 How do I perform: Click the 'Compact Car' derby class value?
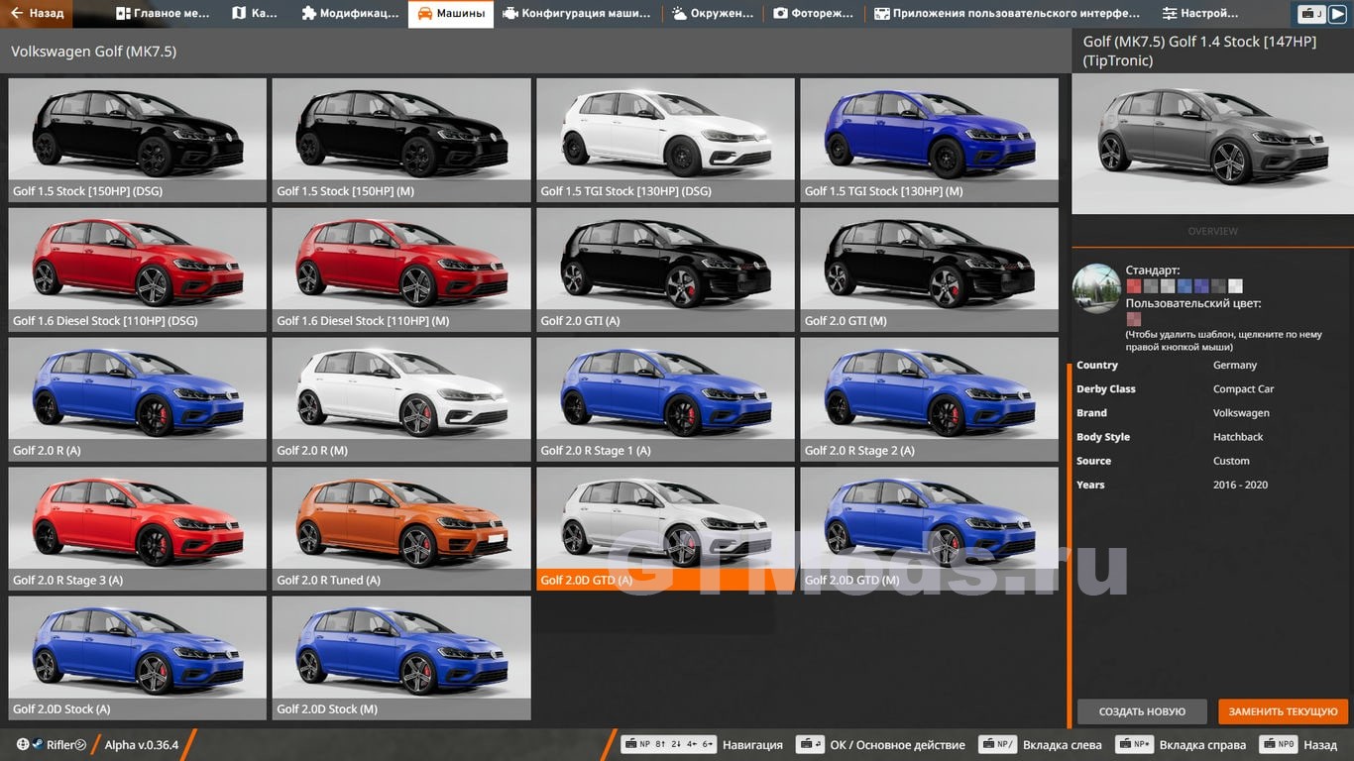click(1243, 389)
